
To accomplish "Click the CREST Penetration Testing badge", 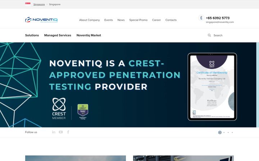I will 83,112.
